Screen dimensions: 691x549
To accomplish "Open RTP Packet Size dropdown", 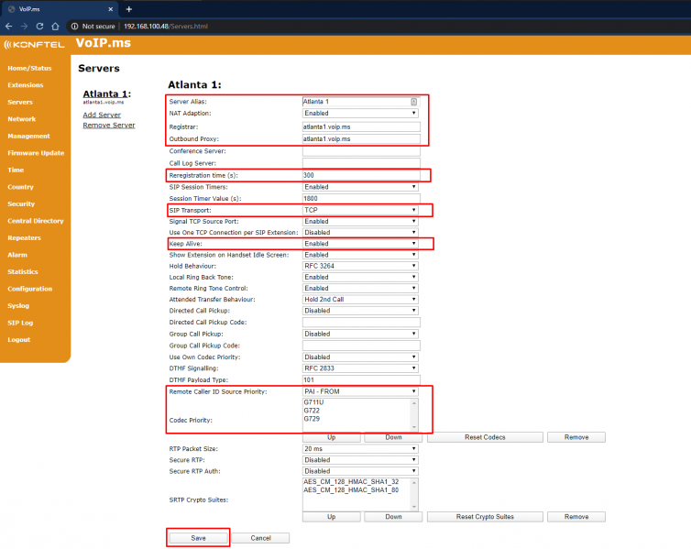I will click(x=360, y=448).
